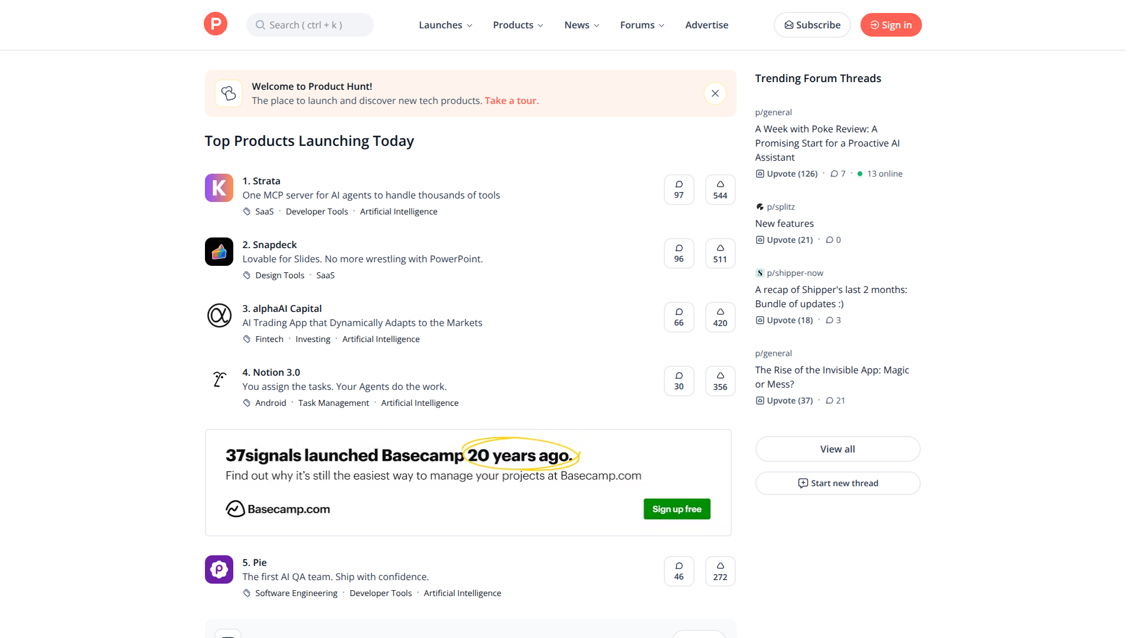Open comments on Snapdeck (96)

click(679, 253)
